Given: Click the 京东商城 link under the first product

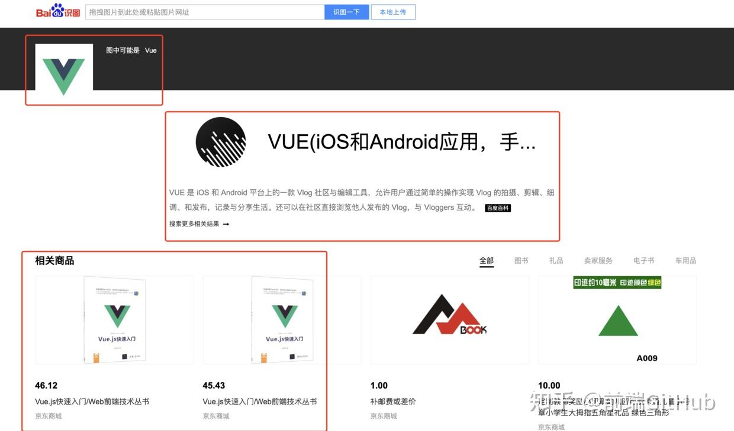Looking at the screenshot, I should (x=48, y=416).
